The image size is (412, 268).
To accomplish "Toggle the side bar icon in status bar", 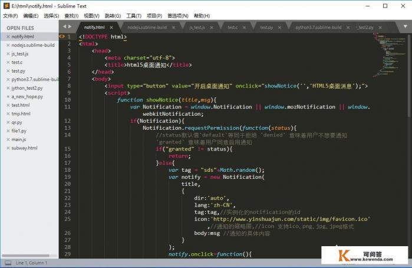I will tap(8, 263).
